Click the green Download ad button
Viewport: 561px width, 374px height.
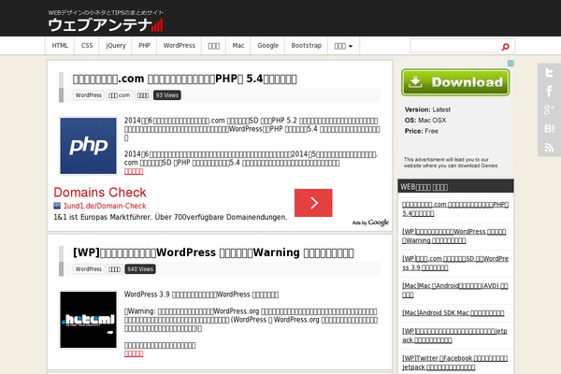point(455,82)
